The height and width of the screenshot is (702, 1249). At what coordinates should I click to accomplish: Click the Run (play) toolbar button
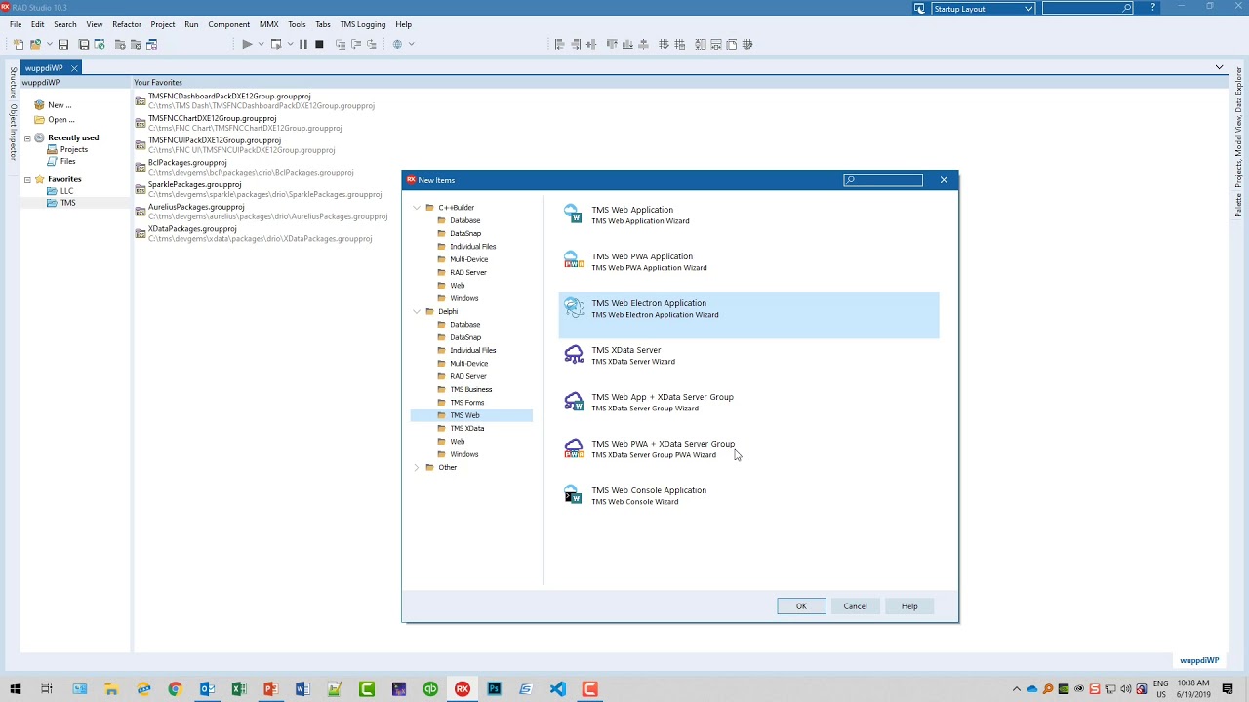pos(247,44)
